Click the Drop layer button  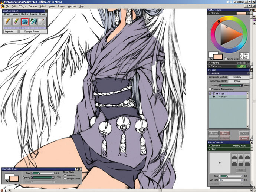pyautogui.click(x=224, y=133)
